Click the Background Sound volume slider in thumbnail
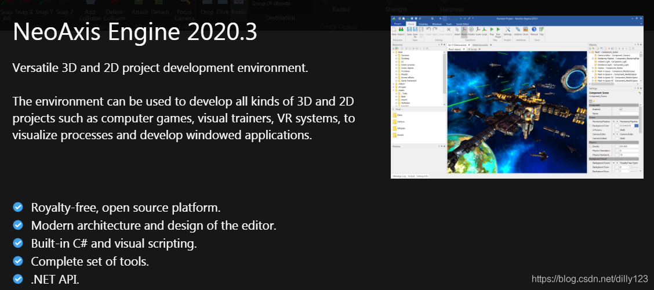Screen dimensions: 654x290 [x=634, y=167]
